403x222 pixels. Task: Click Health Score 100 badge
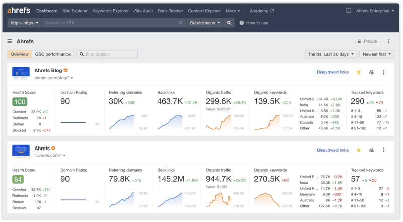pyautogui.click(x=20, y=102)
